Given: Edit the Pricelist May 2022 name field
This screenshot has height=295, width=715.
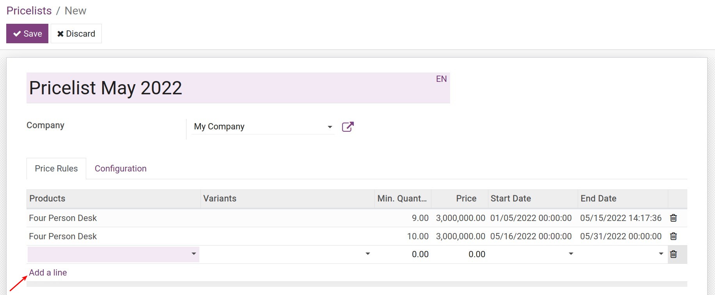Looking at the screenshot, I should [x=238, y=88].
